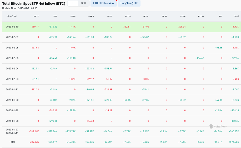Click the +116.67 BTCW value
241x148 pixels.
coord(200,58)
